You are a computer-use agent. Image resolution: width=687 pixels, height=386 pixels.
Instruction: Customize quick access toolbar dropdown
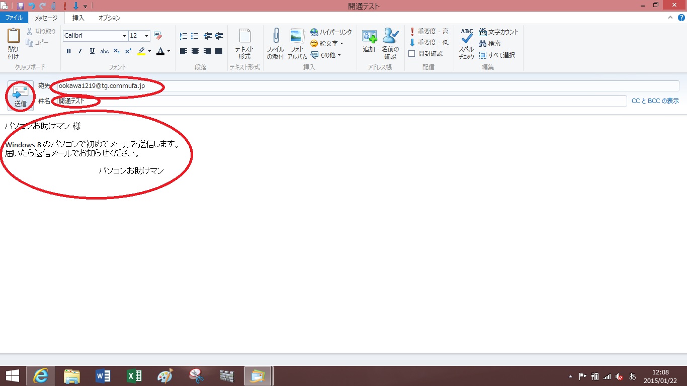[x=85, y=7]
